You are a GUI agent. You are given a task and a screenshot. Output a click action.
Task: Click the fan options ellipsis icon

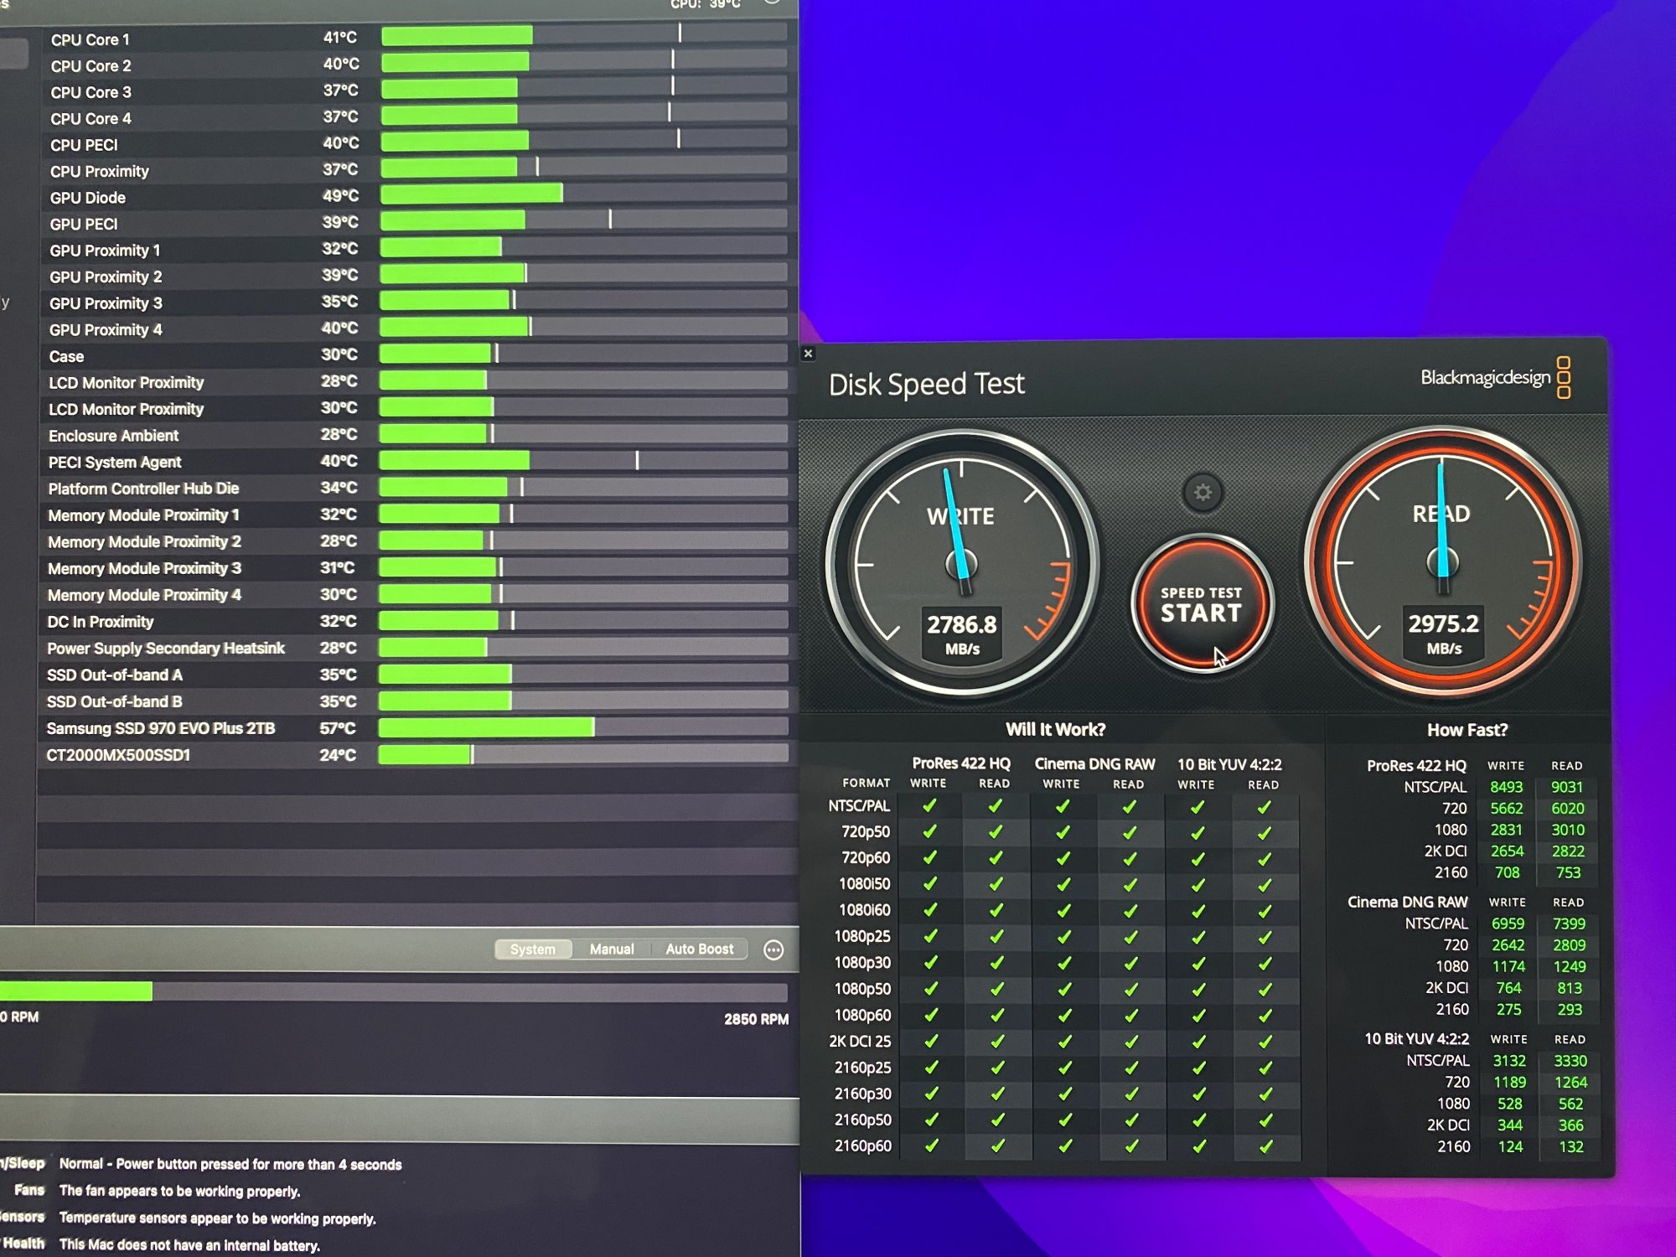click(773, 949)
